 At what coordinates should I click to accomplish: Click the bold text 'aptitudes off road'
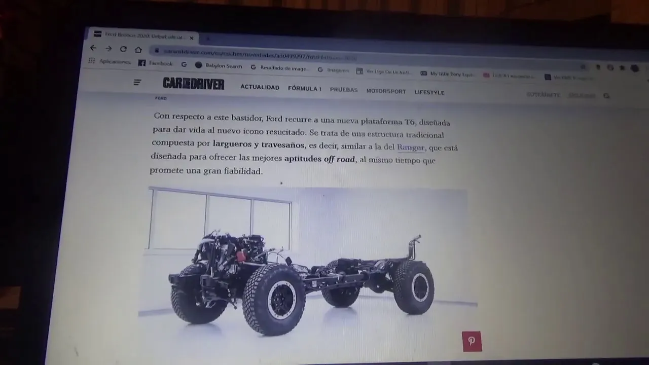click(319, 159)
